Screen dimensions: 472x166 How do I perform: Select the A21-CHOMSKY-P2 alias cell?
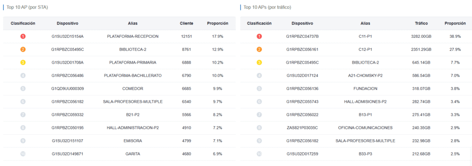click(x=366, y=76)
